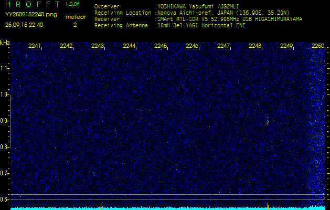Select the 2241 time label
Image resolution: width=330 pixels, height=210 pixels.
pyautogui.click(x=35, y=46)
